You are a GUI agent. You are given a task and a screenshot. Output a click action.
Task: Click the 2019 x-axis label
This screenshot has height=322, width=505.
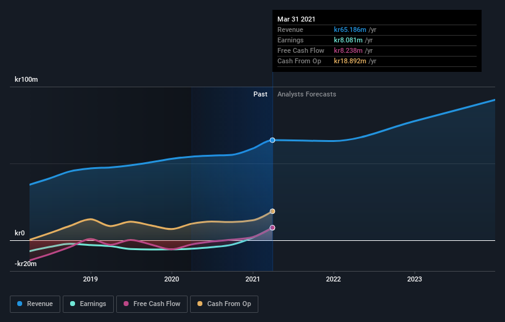pos(90,279)
